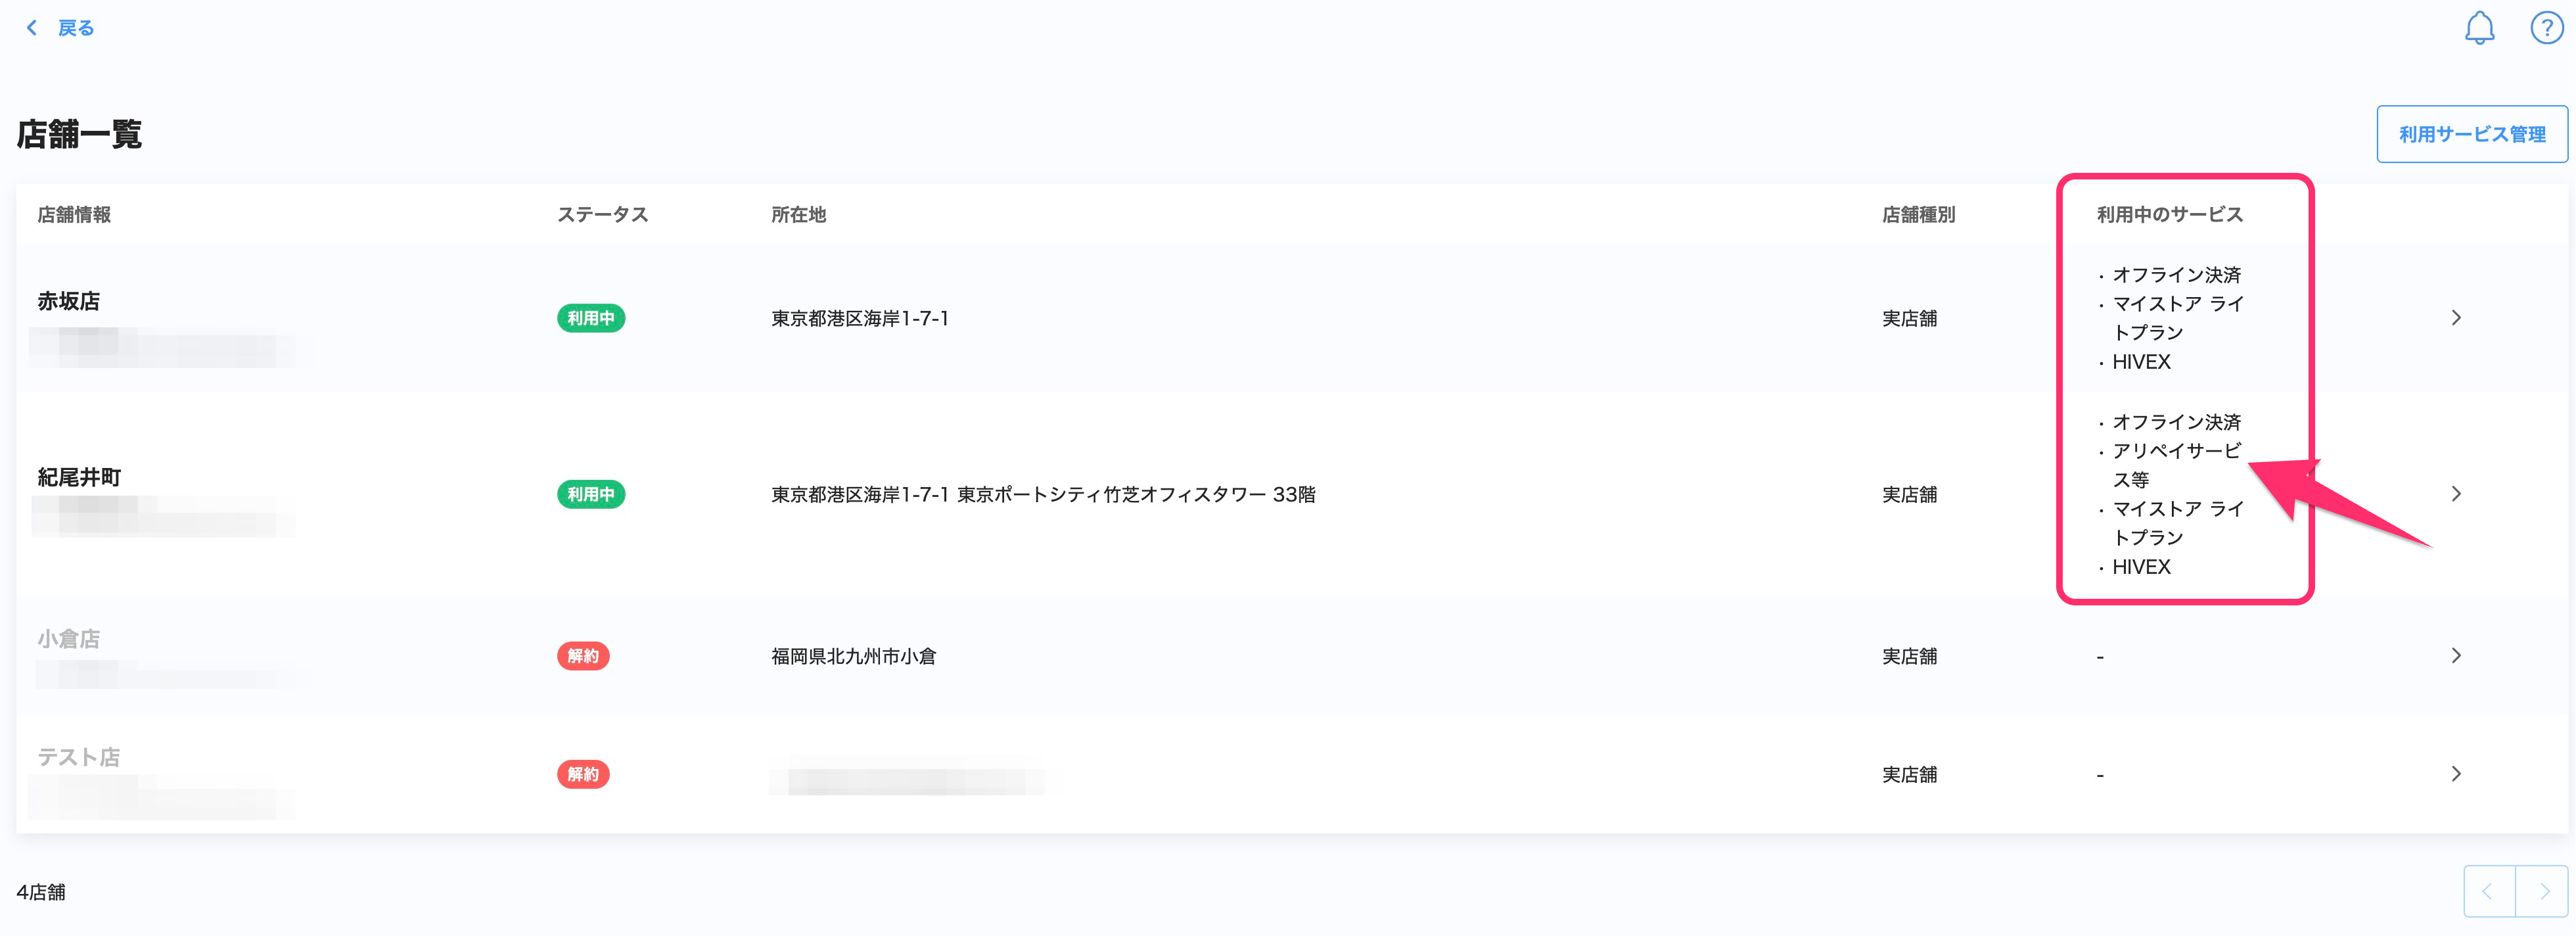Open テスト店 row chevron
Screen dimensions: 2576x936
2456,774
